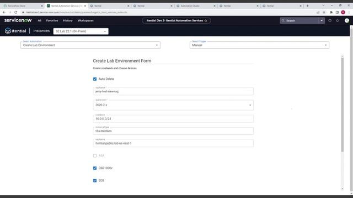
Task: Close the ServiceNow Store tab
Action: [x=42, y=6]
